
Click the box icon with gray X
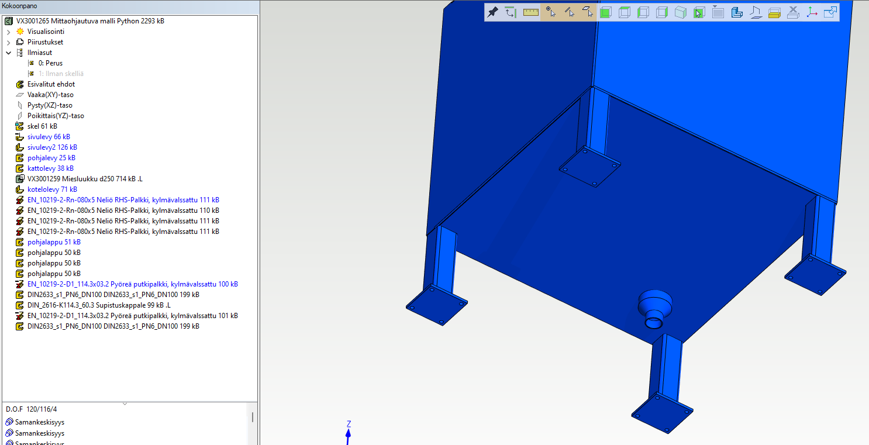(x=793, y=12)
